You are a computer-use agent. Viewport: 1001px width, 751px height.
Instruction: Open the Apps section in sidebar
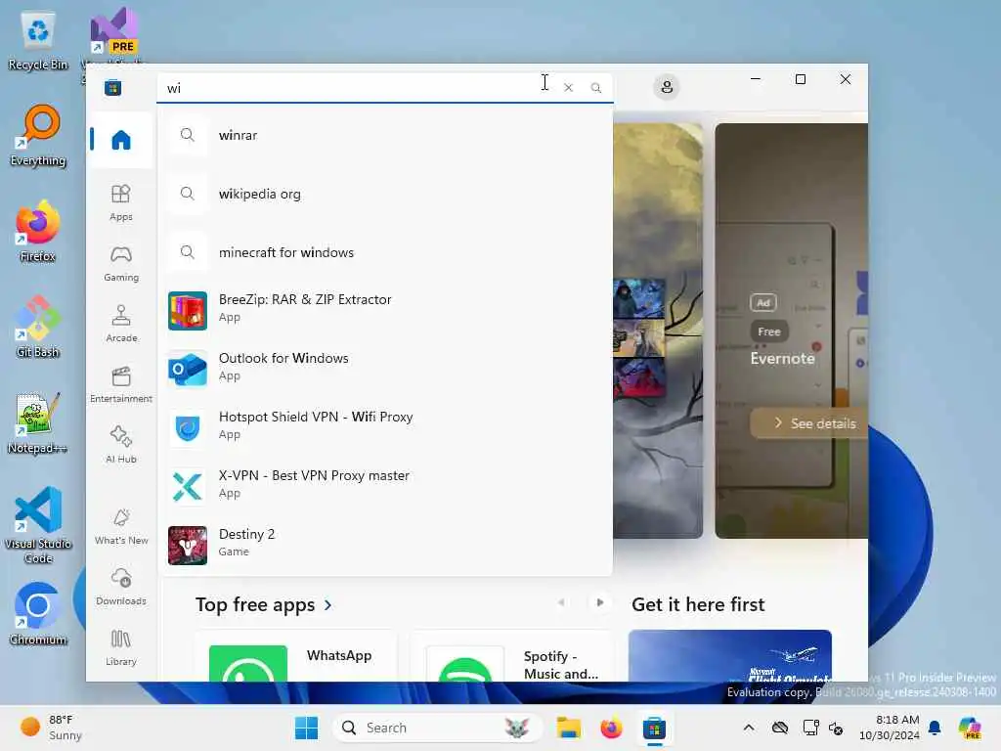coord(120,202)
